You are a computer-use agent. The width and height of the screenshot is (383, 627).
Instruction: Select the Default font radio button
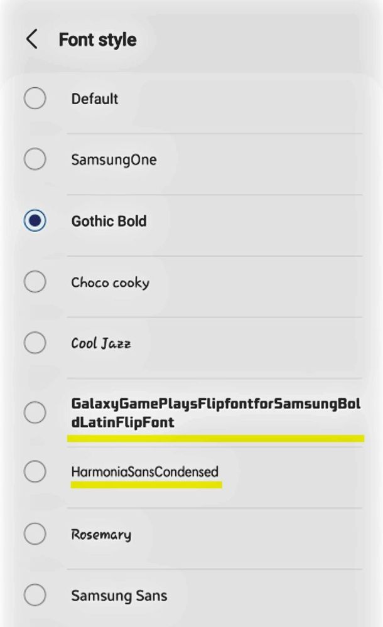pyautogui.click(x=35, y=98)
